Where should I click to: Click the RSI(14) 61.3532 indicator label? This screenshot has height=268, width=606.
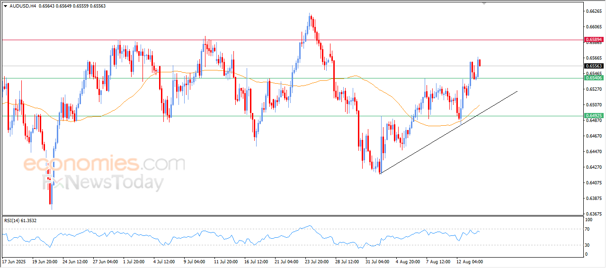click(x=20, y=221)
